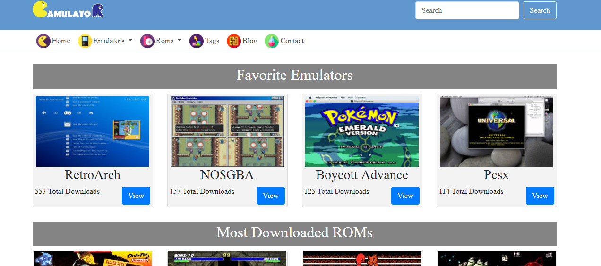Open the Pcsx Universal screenshot thumbnail

coord(497,131)
